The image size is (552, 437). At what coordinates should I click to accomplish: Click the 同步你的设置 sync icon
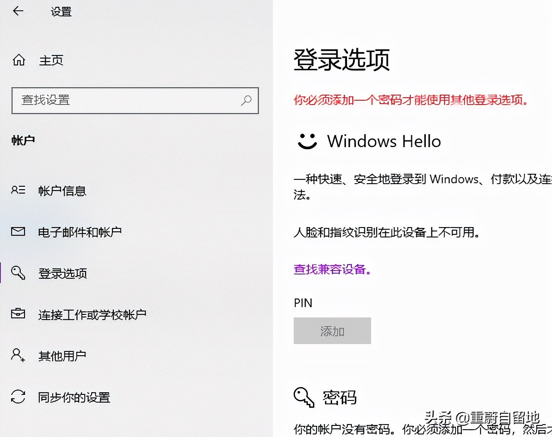[18, 396]
